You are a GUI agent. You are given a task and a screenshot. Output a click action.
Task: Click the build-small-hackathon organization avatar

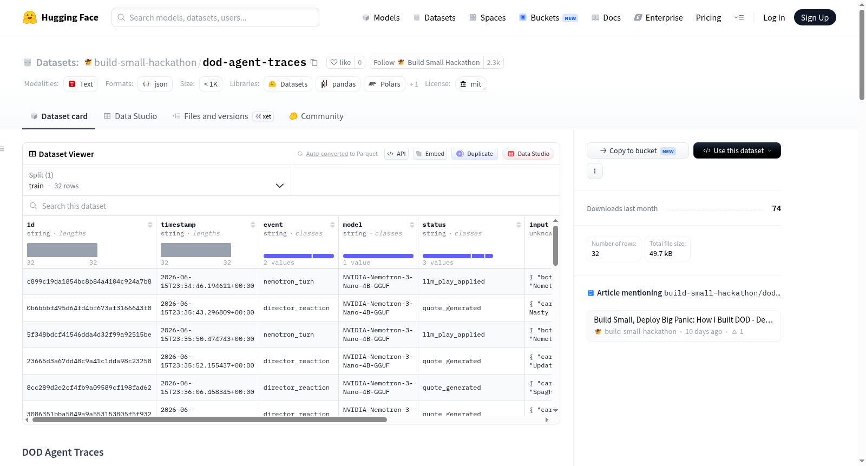click(x=88, y=62)
